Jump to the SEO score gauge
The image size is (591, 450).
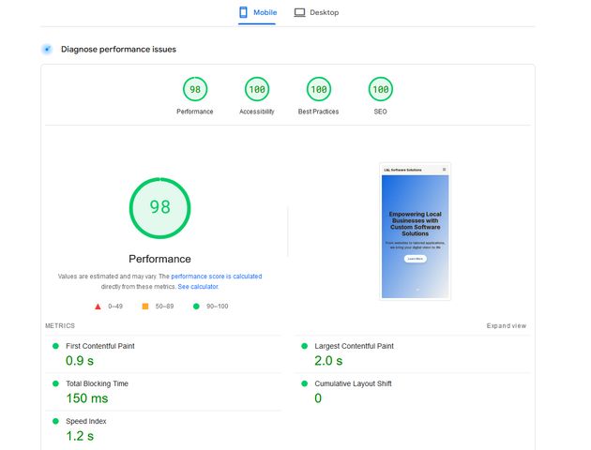point(380,89)
